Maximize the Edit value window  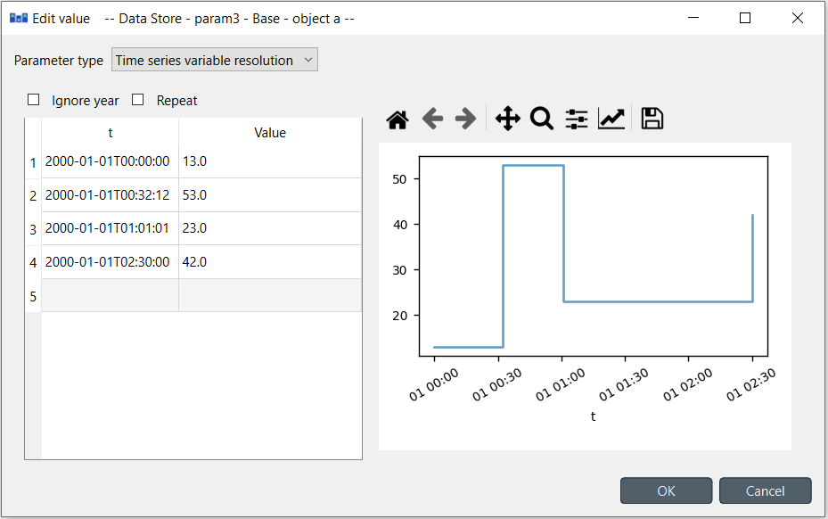tap(745, 18)
